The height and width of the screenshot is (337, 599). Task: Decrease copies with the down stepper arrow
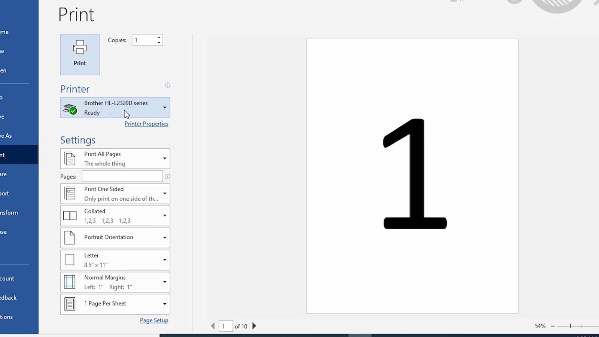tap(159, 43)
